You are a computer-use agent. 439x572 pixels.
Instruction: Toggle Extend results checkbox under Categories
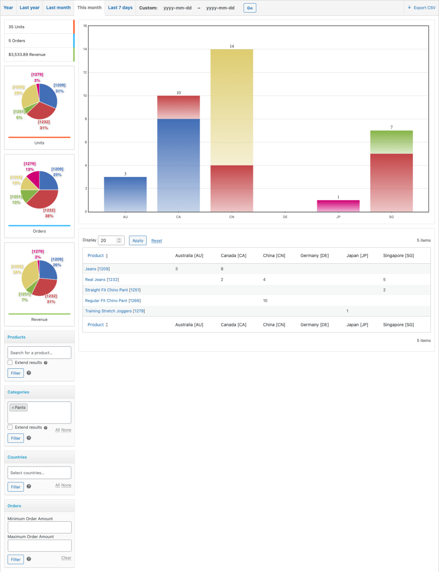click(x=10, y=427)
